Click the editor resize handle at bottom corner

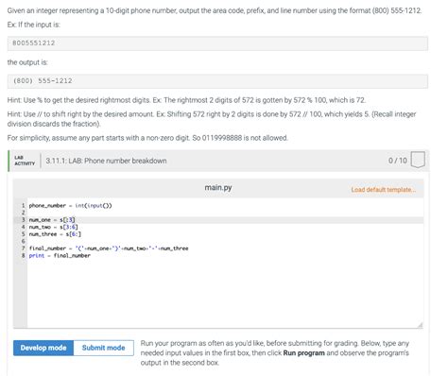[420, 325]
